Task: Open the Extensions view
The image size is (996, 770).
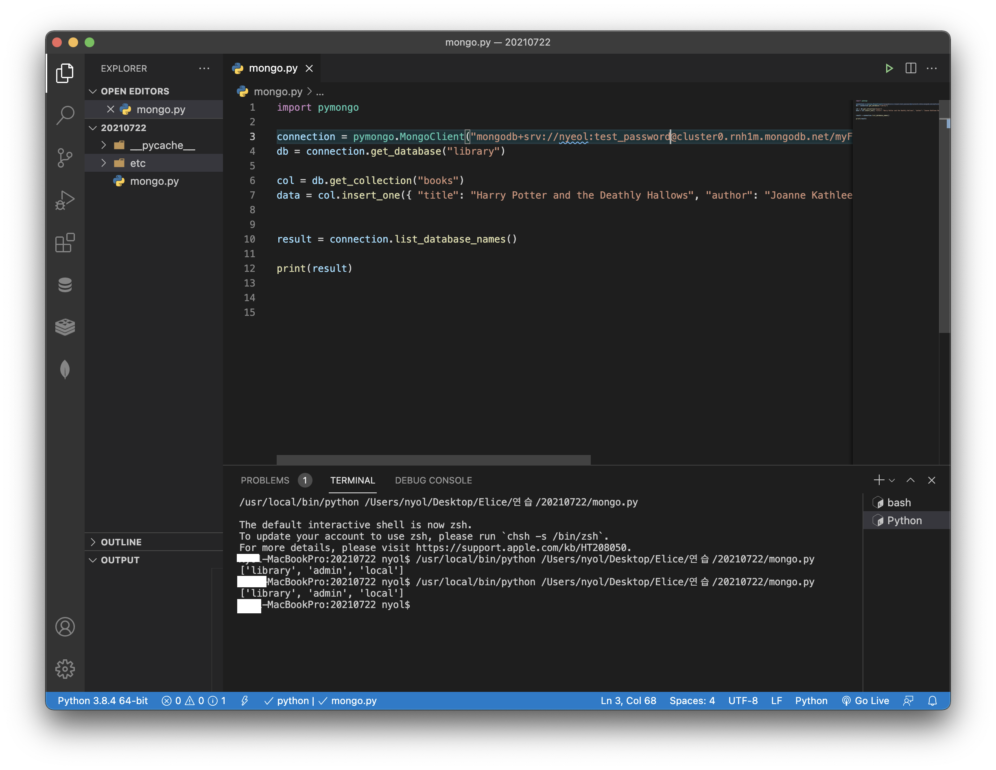Action: tap(65, 242)
